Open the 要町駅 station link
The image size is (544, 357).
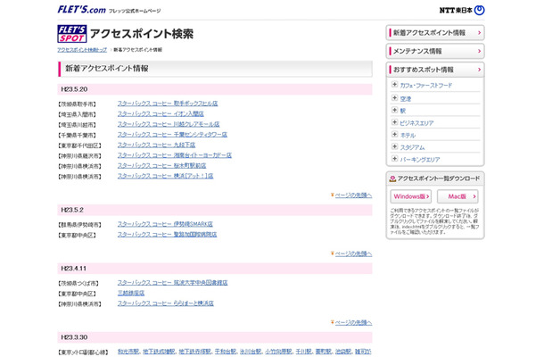pyautogui.click(x=324, y=352)
